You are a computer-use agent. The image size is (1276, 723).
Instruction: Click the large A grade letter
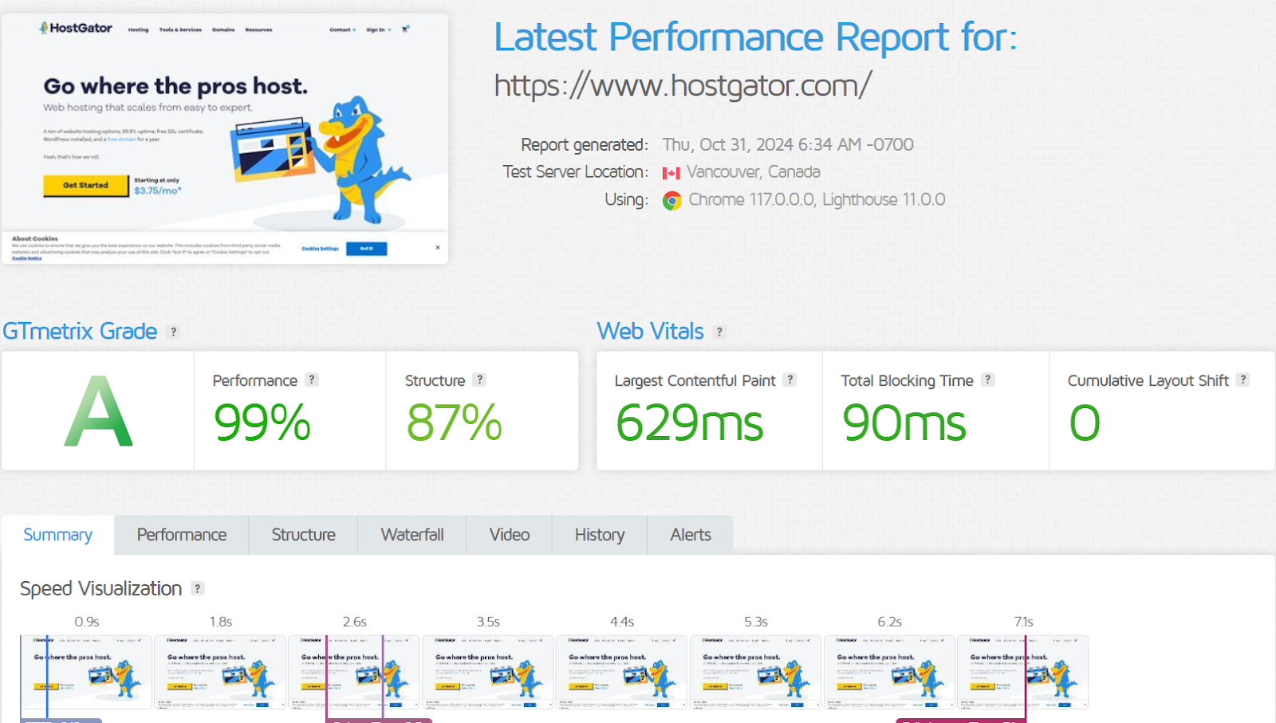(98, 412)
